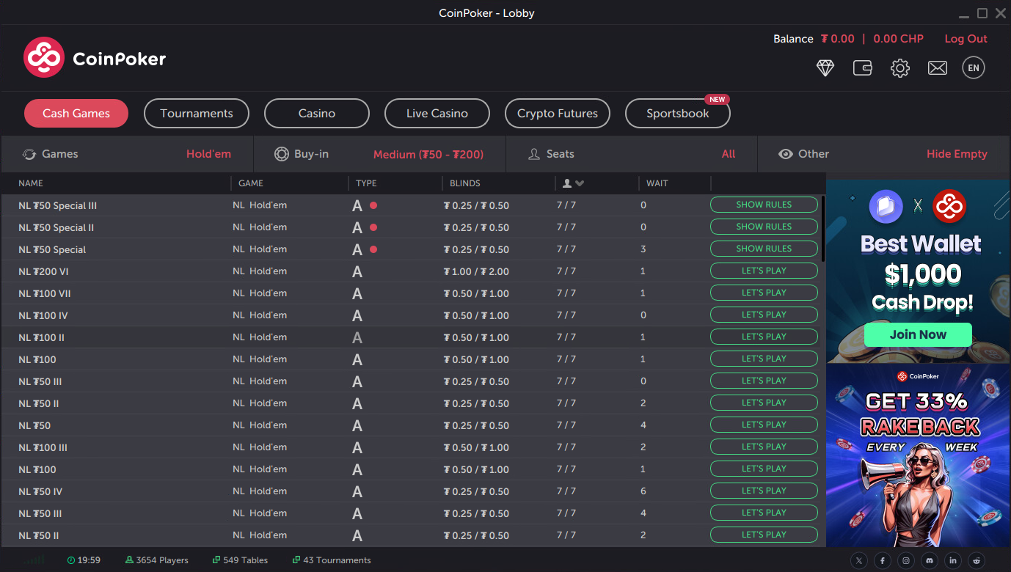Click the table list vertical scrollbar

[x=822, y=228]
